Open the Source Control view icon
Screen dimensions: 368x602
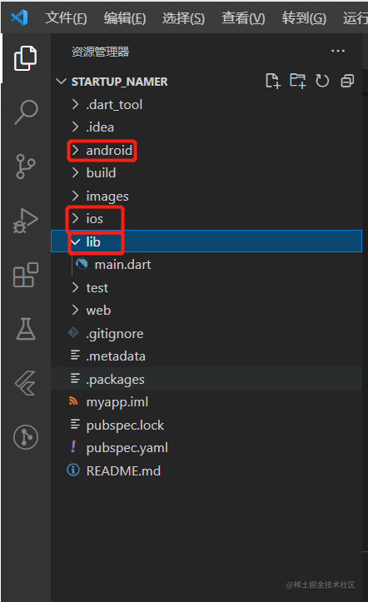25,167
